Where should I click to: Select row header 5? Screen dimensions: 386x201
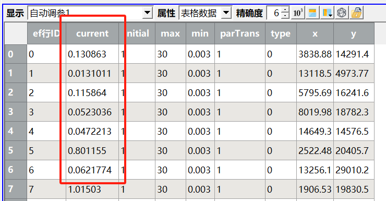(16, 150)
